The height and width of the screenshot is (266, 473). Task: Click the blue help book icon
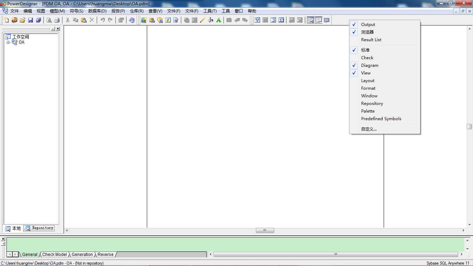132,20
